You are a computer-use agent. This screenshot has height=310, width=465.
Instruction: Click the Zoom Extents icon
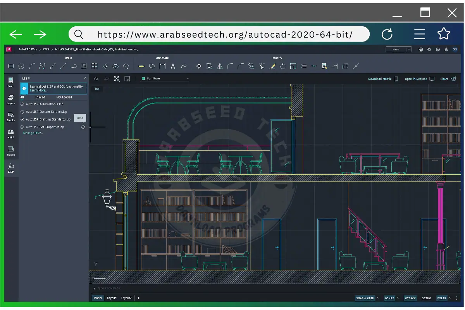(x=117, y=79)
